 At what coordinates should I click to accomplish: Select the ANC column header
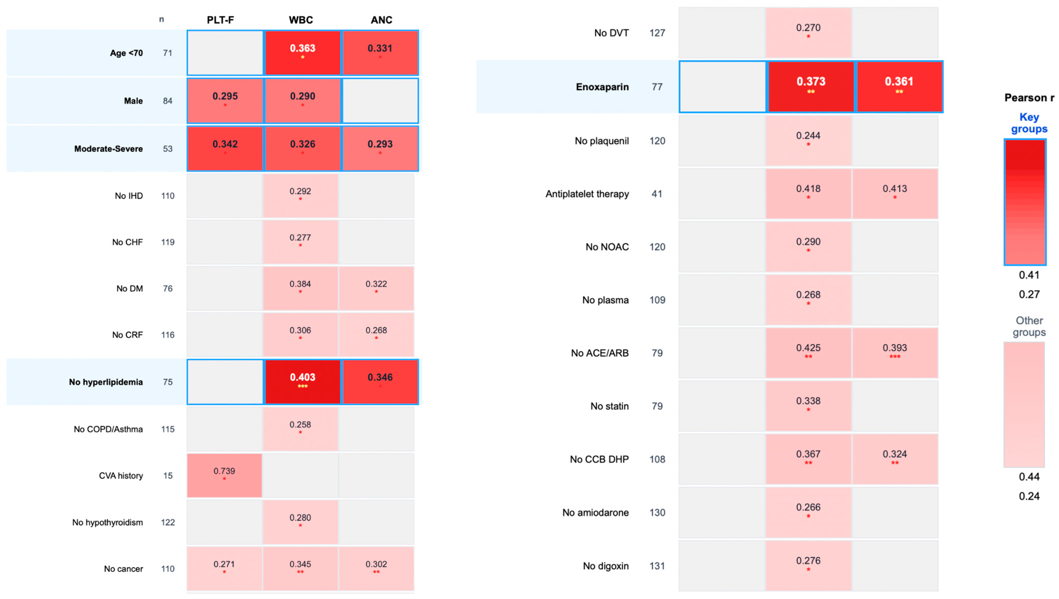[381, 20]
